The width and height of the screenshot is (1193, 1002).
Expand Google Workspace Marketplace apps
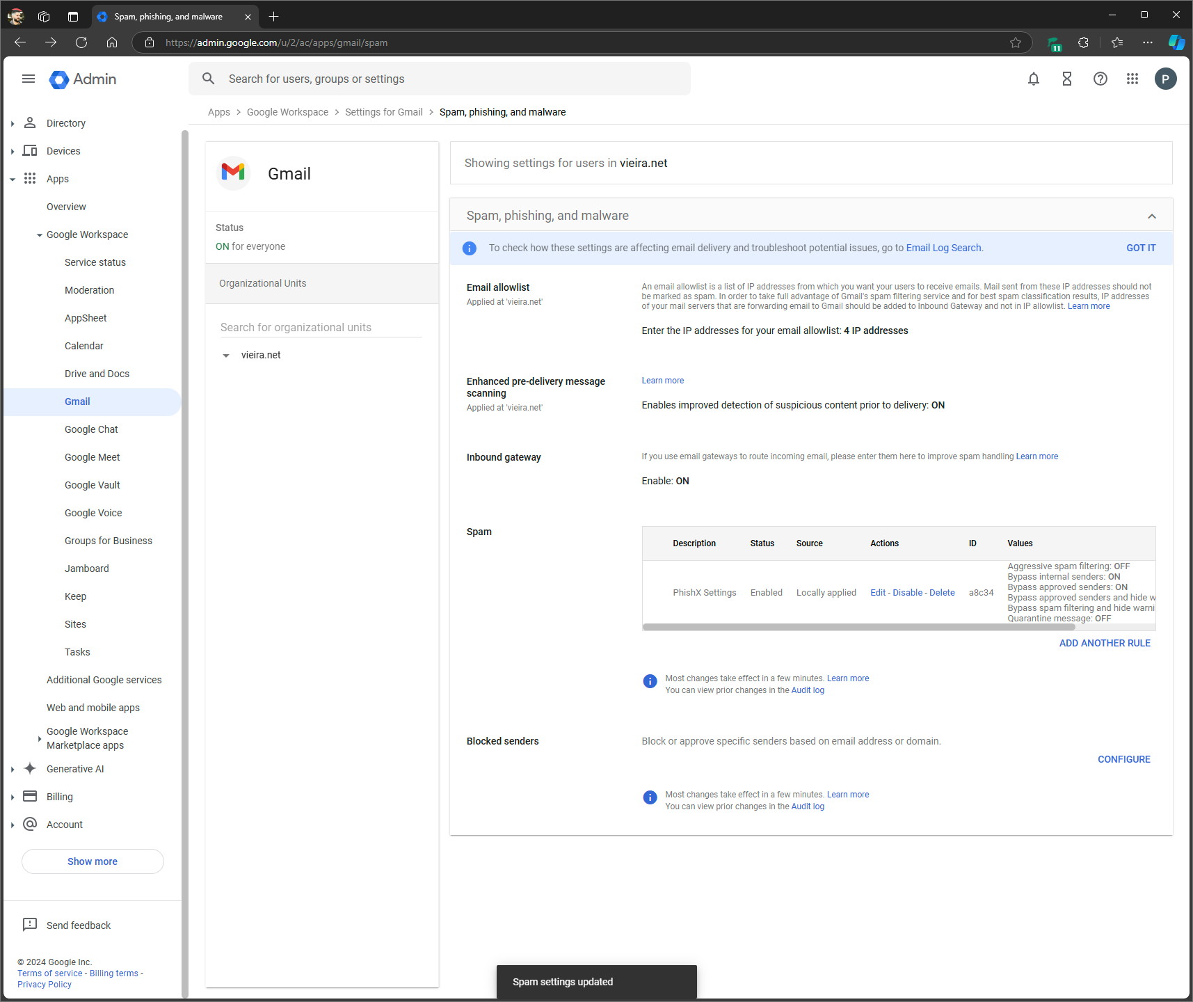click(40, 738)
